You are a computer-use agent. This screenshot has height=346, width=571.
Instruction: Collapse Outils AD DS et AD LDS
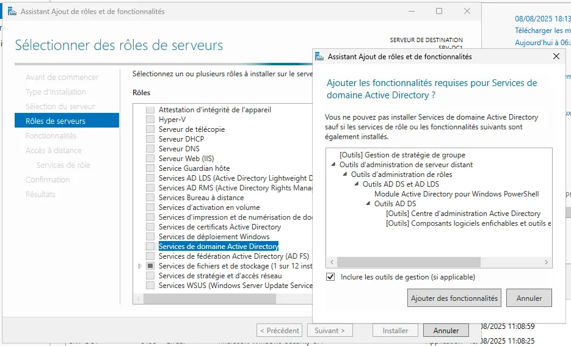(x=357, y=184)
